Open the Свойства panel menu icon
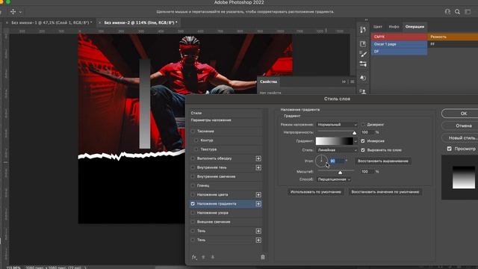Screen dimensions: 478x269 [x=352, y=81]
